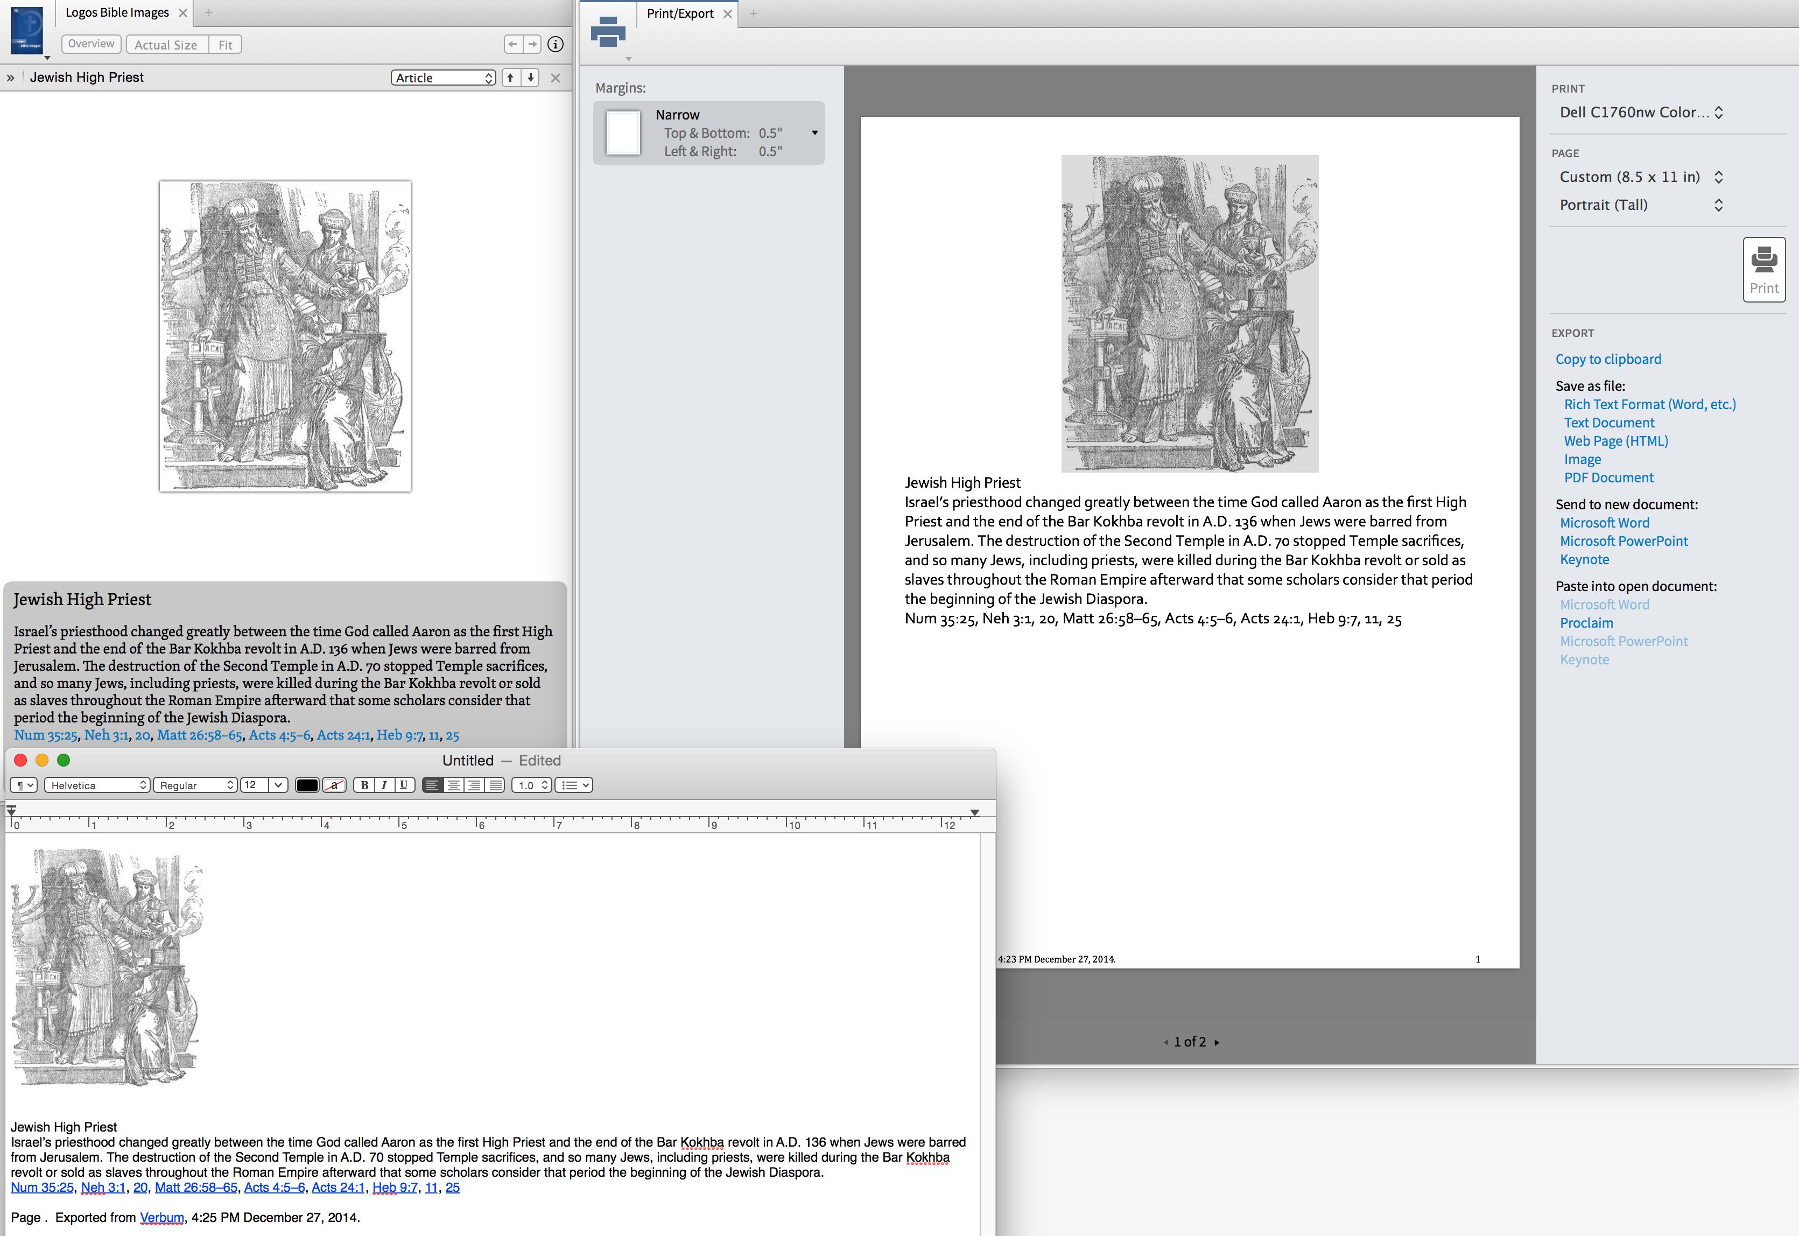Click the font size 12 field
1799x1236 pixels.
(x=255, y=785)
